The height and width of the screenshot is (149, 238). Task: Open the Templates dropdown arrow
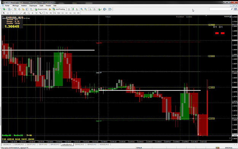click(x=112, y=9)
